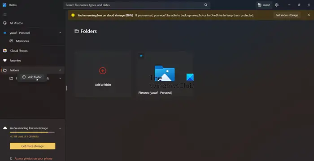Click the Photos app logo icon

(4, 5)
